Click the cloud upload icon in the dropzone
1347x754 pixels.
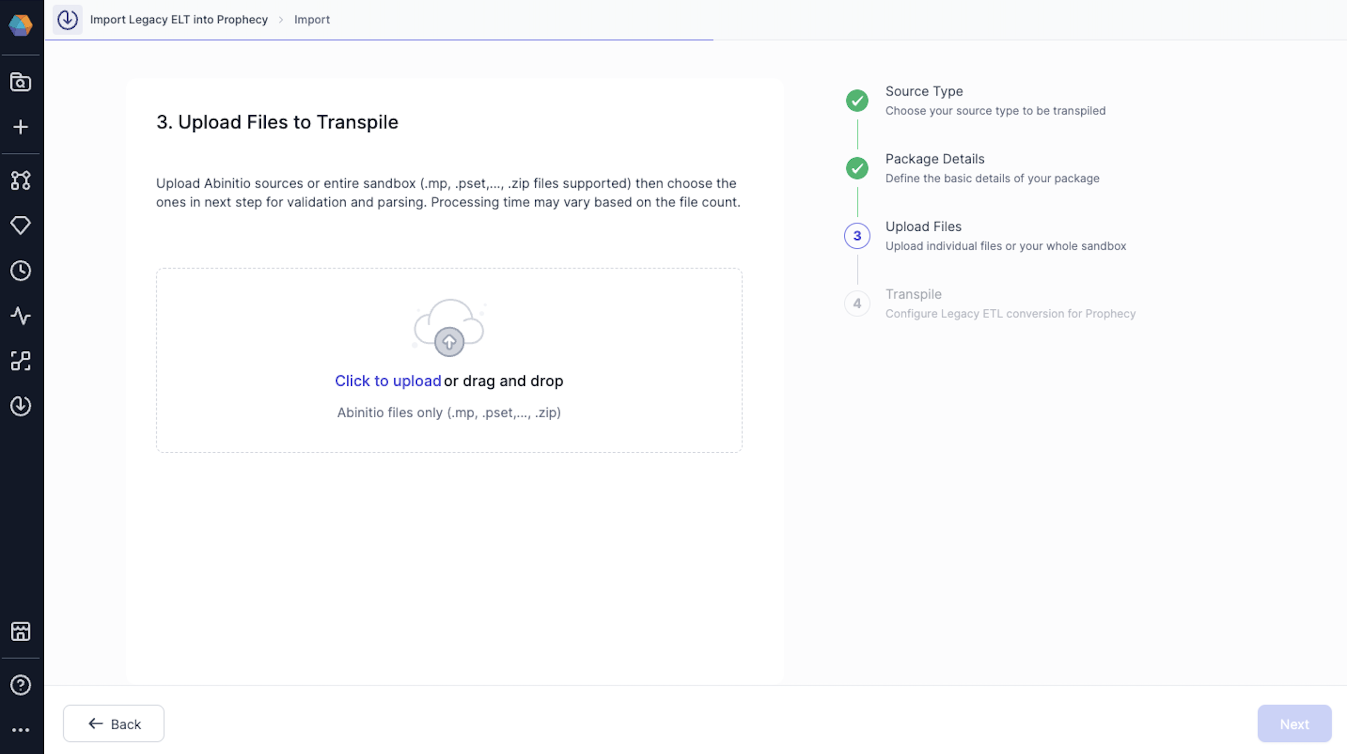click(x=449, y=328)
